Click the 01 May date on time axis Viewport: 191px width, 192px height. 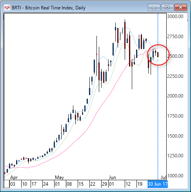pos(57,184)
